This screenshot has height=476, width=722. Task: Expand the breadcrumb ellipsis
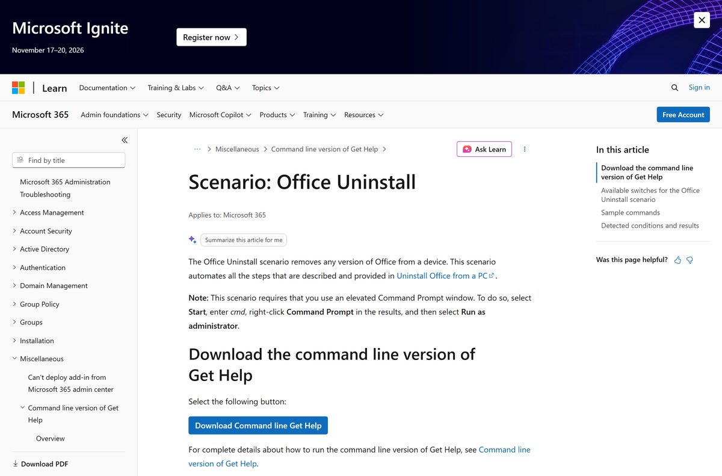tap(197, 149)
